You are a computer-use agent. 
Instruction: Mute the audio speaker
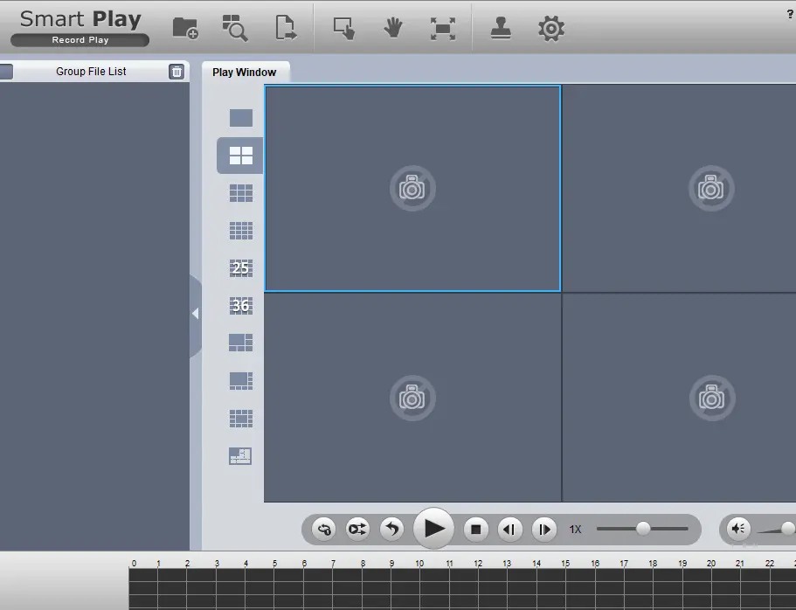738,529
